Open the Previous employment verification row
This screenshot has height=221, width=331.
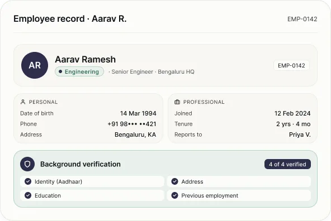[x=239, y=195]
